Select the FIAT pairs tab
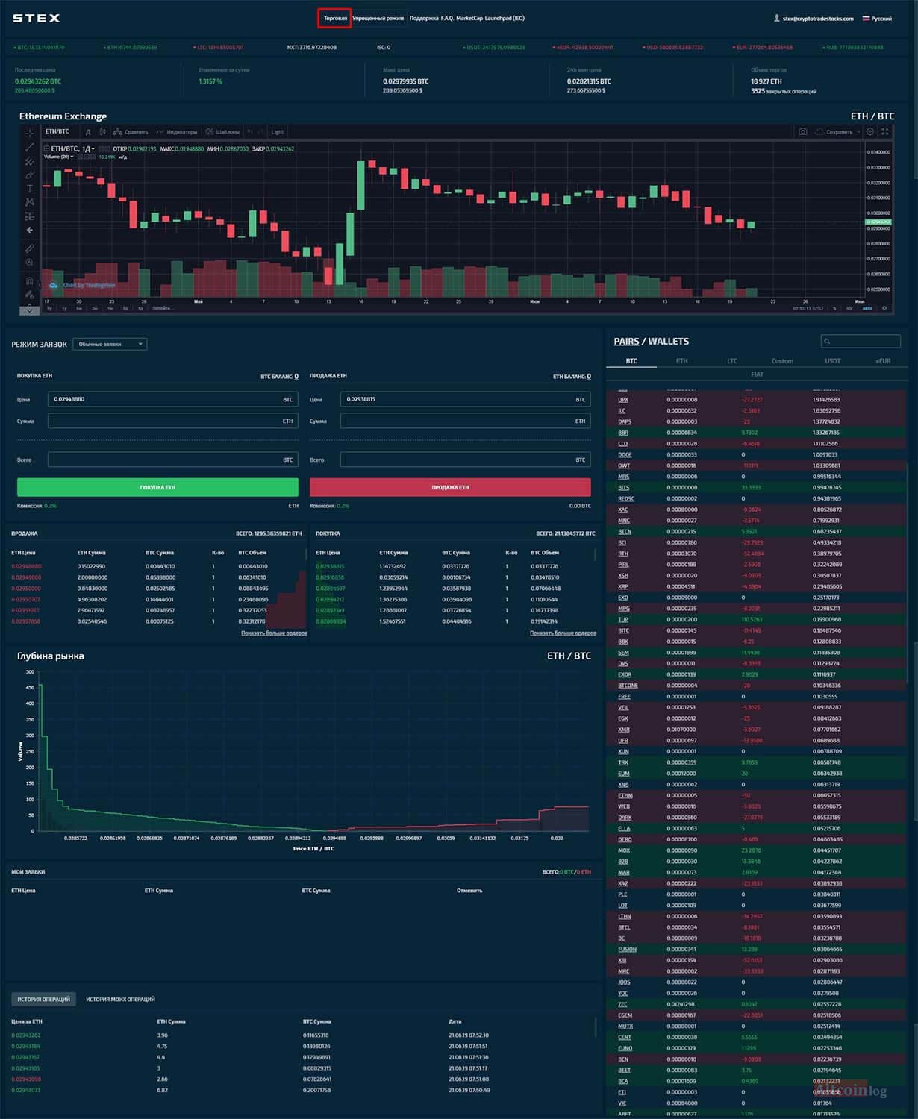918x1119 pixels. (757, 374)
